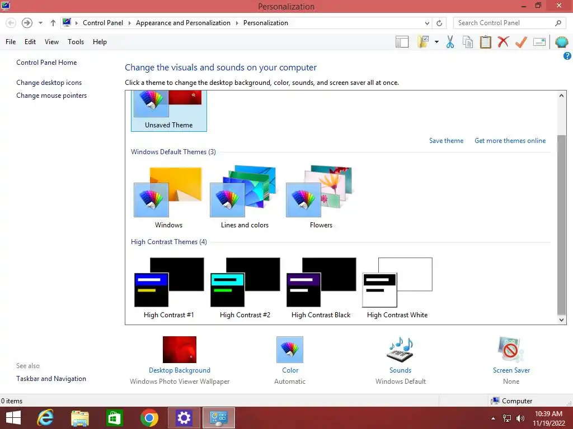This screenshot has height=429, width=573.
Task: Apply the Flowers theme
Action: tap(321, 198)
